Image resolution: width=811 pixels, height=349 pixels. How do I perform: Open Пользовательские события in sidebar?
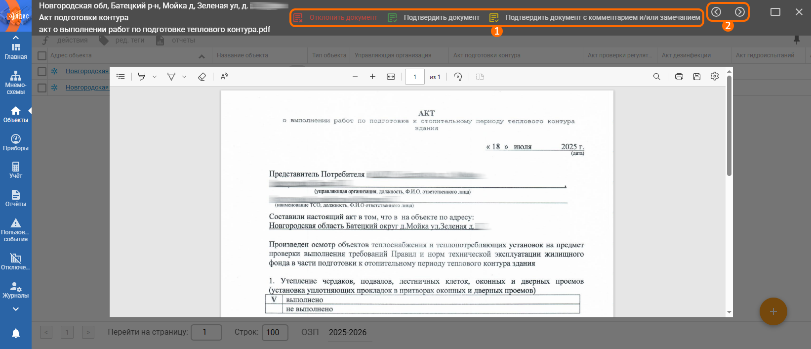click(x=16, y=230)
